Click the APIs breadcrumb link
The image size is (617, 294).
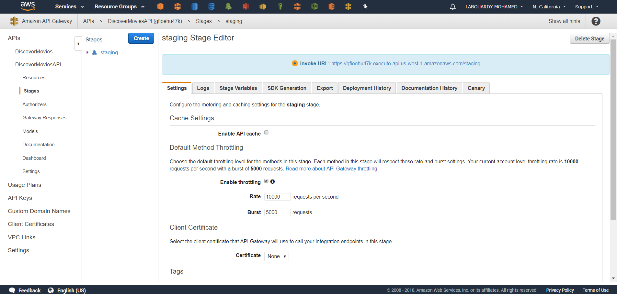pos(88,21)
